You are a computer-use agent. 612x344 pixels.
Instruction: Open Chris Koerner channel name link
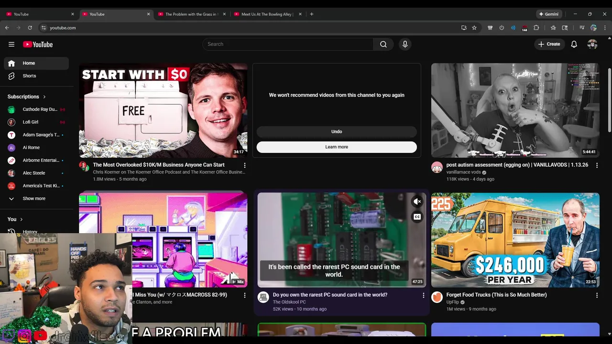point(169,172)
